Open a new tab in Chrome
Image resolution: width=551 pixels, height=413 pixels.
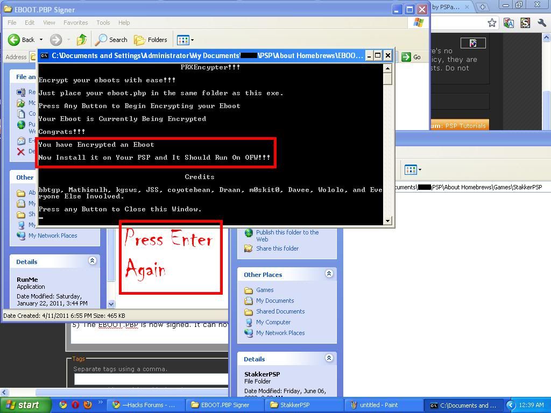click(x=482, y=6)
